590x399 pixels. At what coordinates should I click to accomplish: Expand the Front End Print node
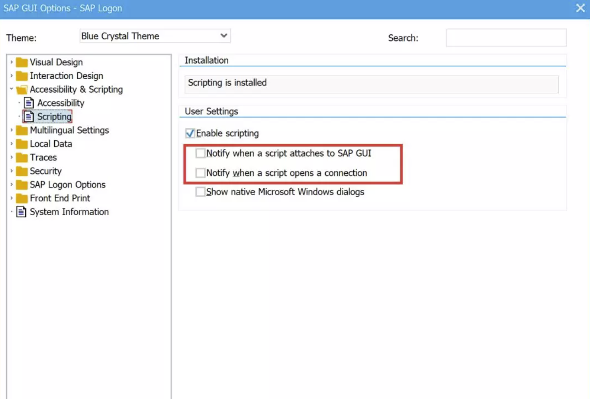12,198
